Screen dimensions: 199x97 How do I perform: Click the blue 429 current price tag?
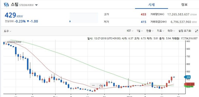click(187, 77)
